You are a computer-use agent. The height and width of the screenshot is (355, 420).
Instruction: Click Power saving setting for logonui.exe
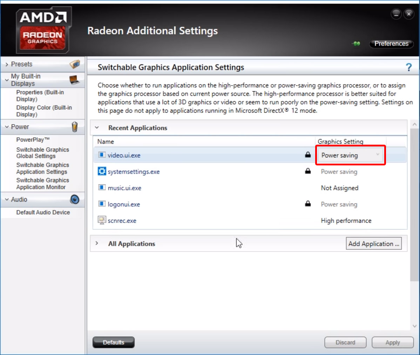339,204
